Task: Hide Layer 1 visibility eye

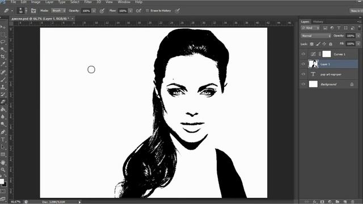Action: [x=303, y=64]
